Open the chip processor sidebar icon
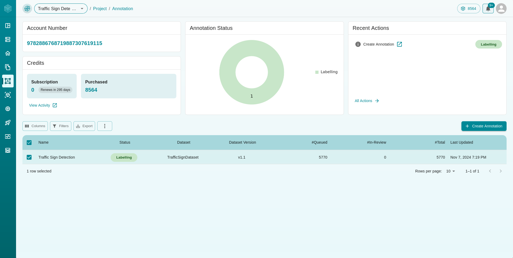The width and height of the screenshot is (513, 258). click(8, 109)
